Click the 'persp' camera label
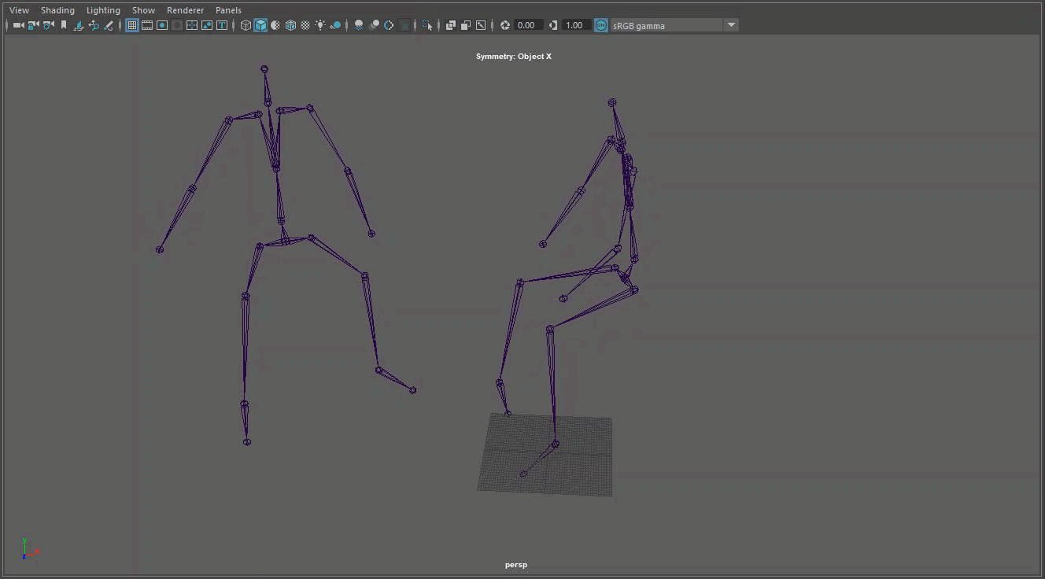The height and width of the screenshot is (579, 1045). pyautogui.click(x=516, y=565)
